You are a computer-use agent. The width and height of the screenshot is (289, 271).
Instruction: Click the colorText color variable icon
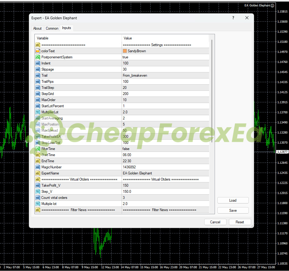pos(37,51)
